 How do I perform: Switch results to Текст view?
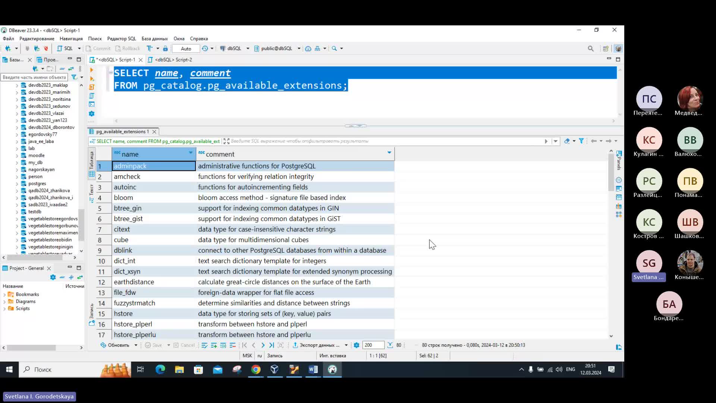(91, 193)
